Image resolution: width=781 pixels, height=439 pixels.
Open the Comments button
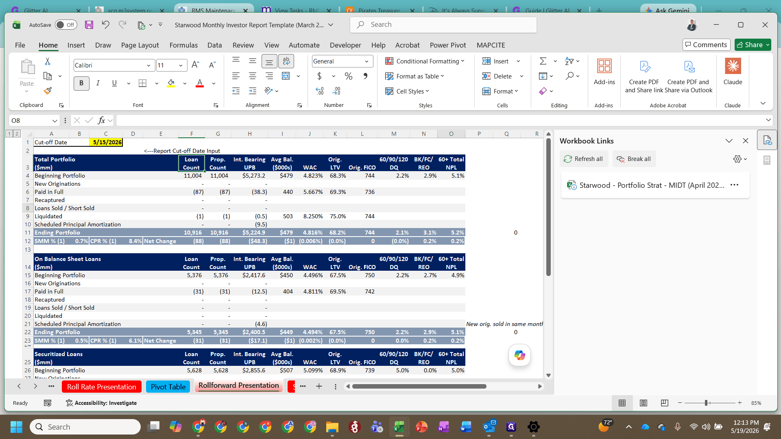coord(706,45)
